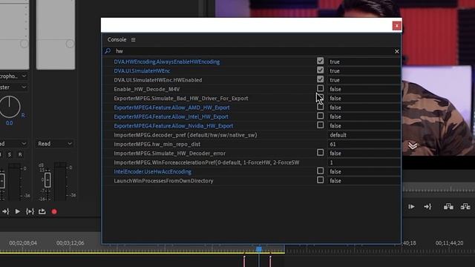Click the blue playhead on the timeline

(259, 249)
